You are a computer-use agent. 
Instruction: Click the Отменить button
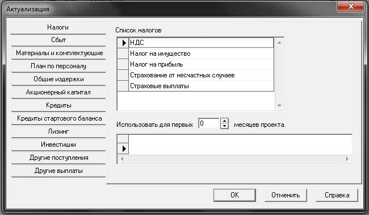(x=286, y=195)
